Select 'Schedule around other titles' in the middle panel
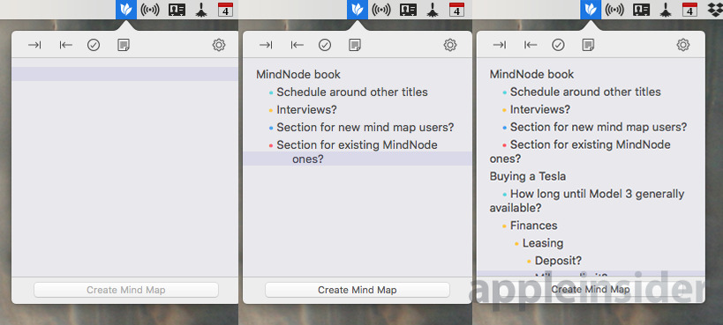Image resolution: width=723 pixels, height=325 pixels. (352, 92)
